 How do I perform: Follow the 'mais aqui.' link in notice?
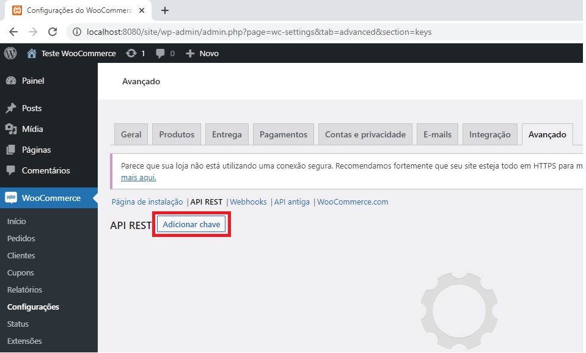pyautogui.click(x=139, y=178)
